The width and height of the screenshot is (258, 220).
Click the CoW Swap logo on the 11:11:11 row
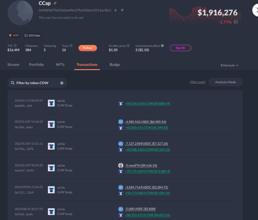point(51,146)
